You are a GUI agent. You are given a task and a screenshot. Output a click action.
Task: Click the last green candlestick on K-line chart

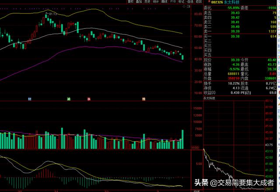tap(182, 57)
